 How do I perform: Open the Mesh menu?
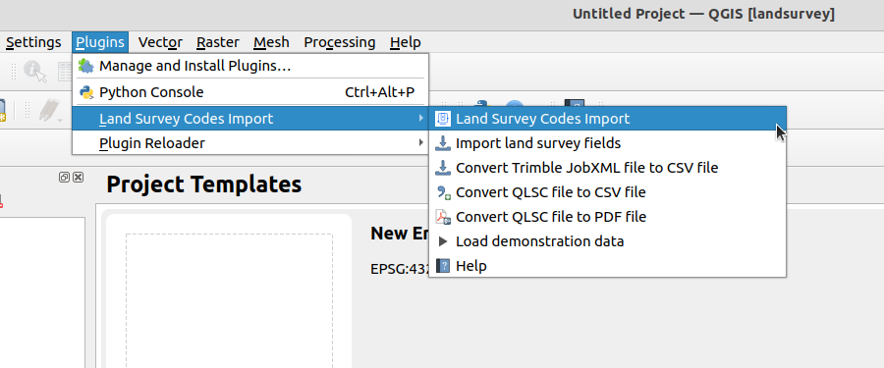(x=271, y=42)
